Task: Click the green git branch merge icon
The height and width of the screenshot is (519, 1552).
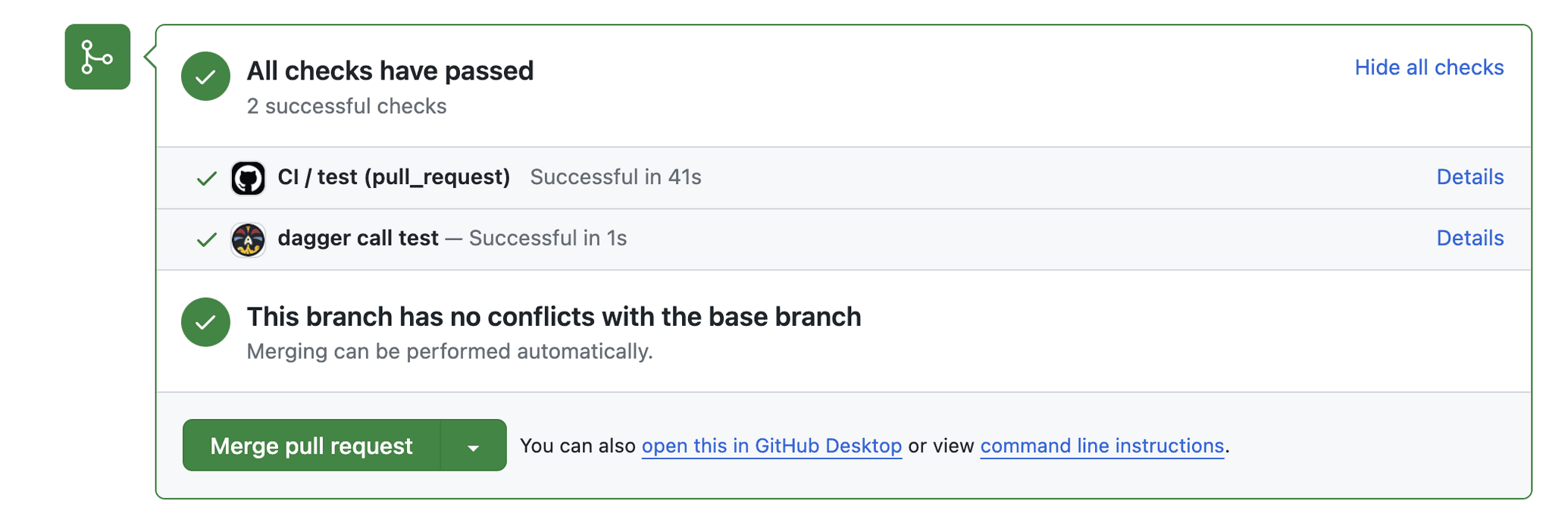Action: coord(97,57)
